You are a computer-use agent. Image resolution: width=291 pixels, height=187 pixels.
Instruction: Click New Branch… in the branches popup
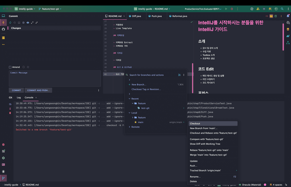click(139, 84)
